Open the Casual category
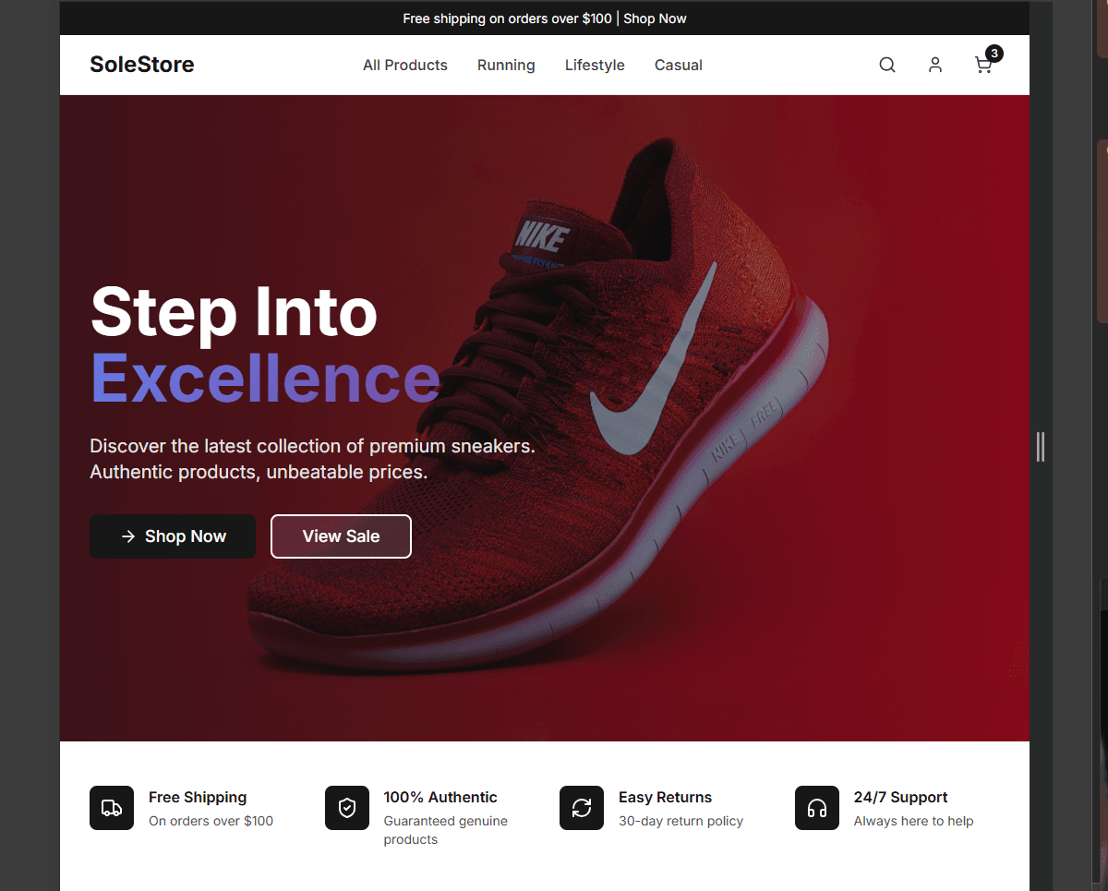The height and width of the screenshot is (891, 1108). click(x=679, y=65)
